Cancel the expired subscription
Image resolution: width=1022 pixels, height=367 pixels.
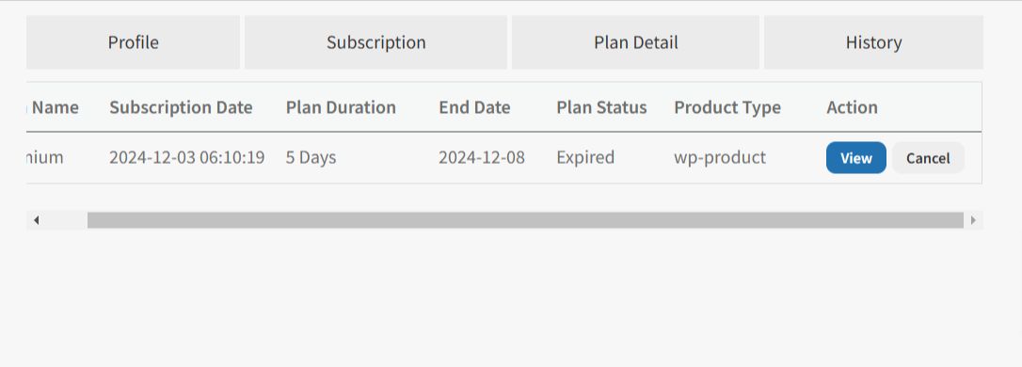coord(928,158)
